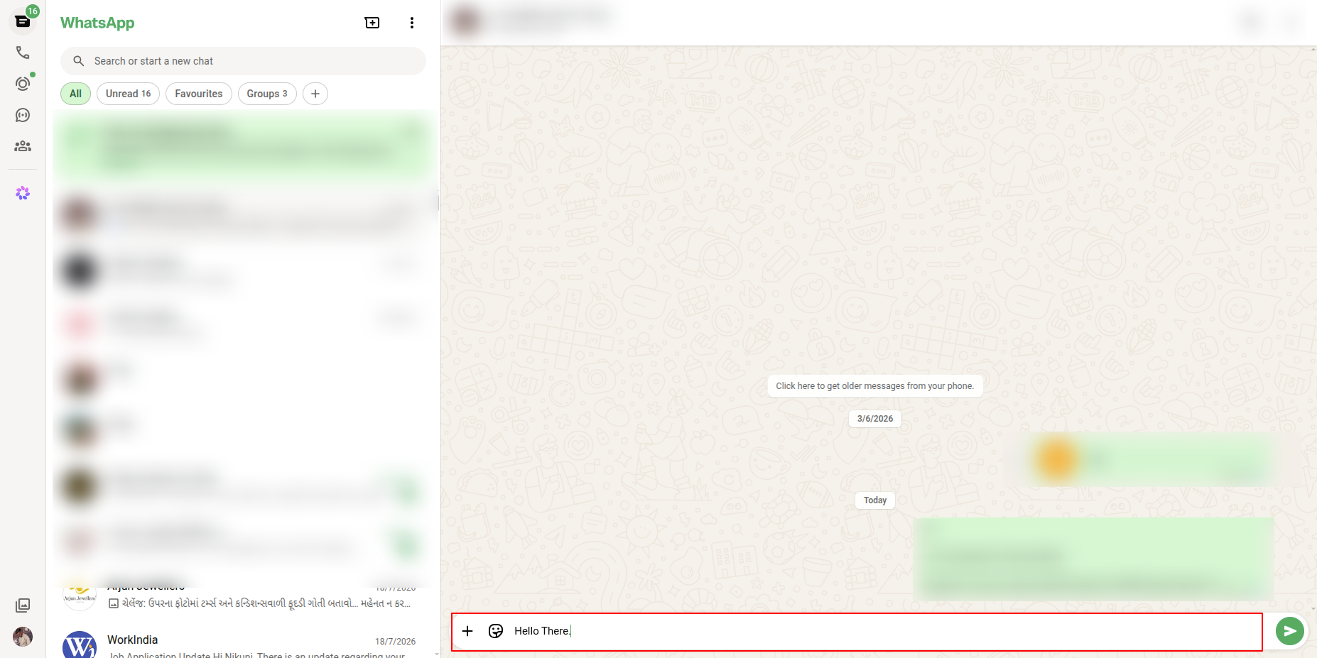
Task: Focus the Search or start a new chat field
Action: pos(243,61)
